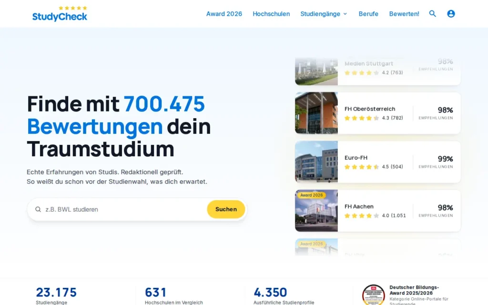Click the 700.475 Bewertungen headline number
Viewport: 488px width, 305px height.
click(164, 103)
